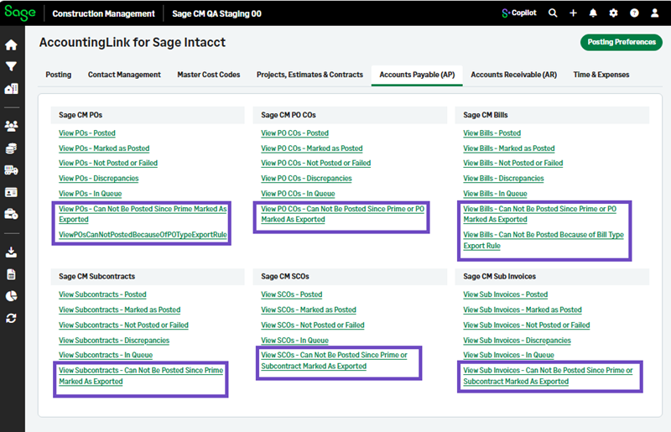Click the search magnifier icon
The height and width of the screenshot is (432, 671).
tap(553, 13)
